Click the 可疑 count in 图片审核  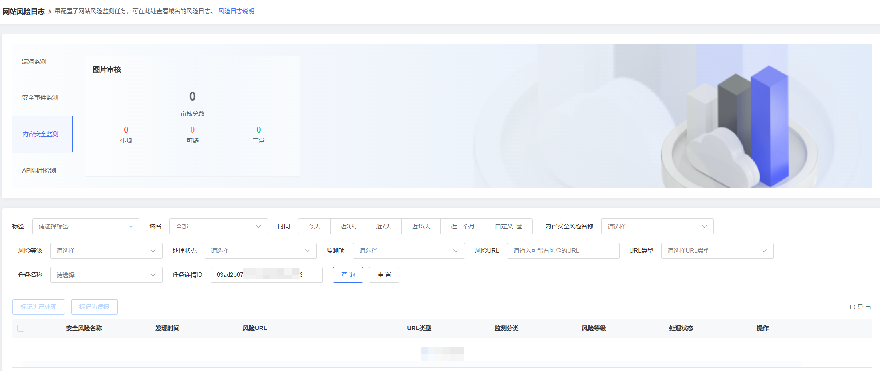pos(193,130)
